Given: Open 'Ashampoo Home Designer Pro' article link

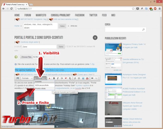Looking at the screenshot, I should tap(134, 76).
